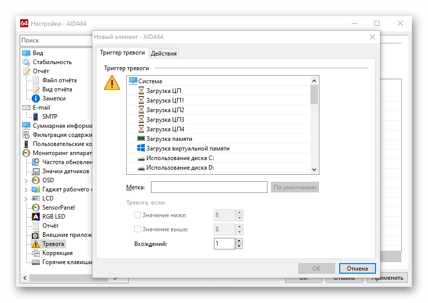428x303 pixels.
Task: Select the Вид отчёта pencil icon
Action: coord(36,89)
